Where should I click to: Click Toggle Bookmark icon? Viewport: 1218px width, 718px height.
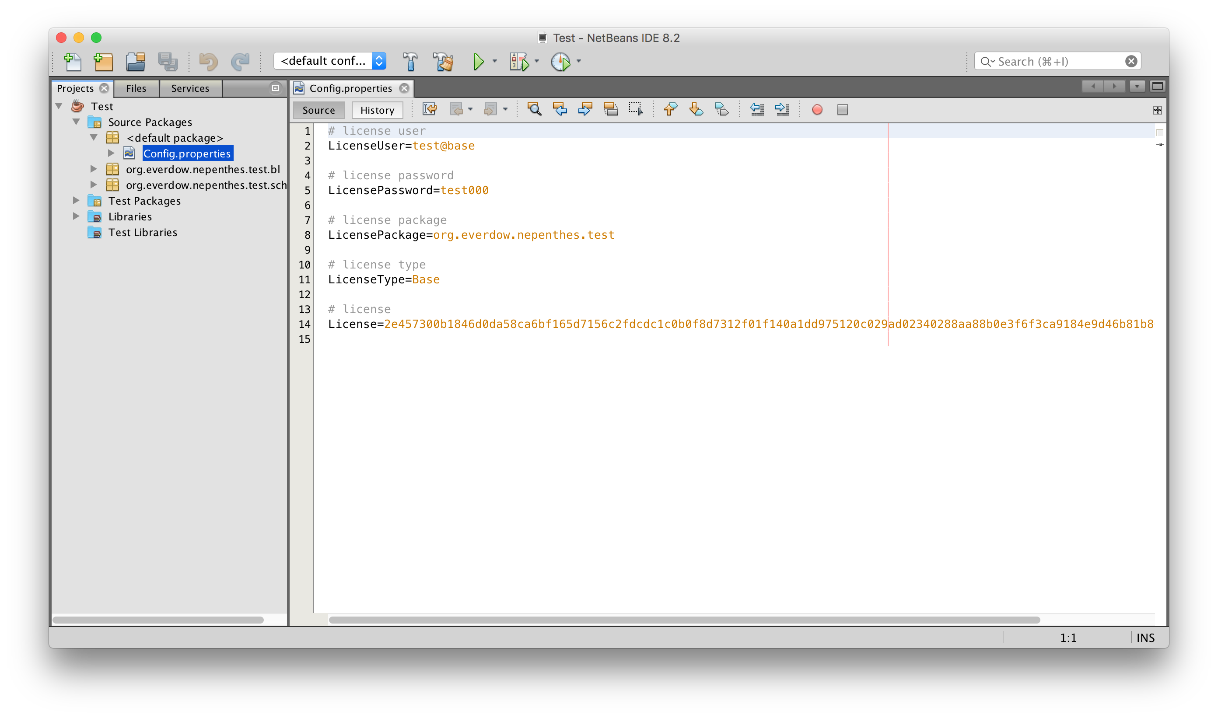tap(722, 110)
